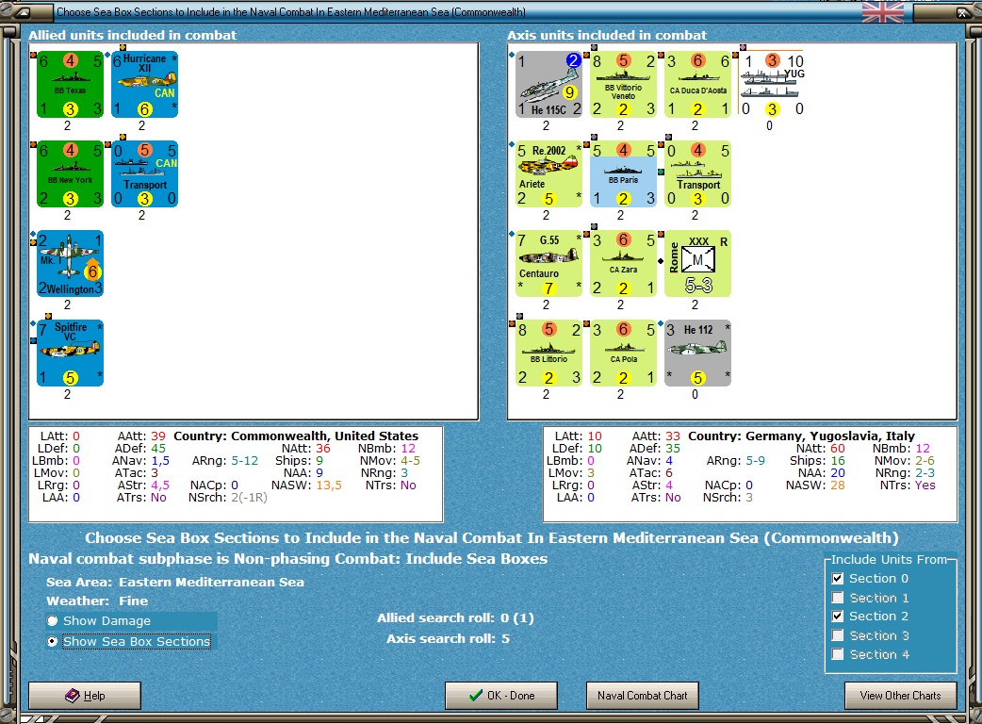The image size is (982, 724).
Task: Select the Axis Transport unit
Action: pyautogui.click(x=697, y=174)
